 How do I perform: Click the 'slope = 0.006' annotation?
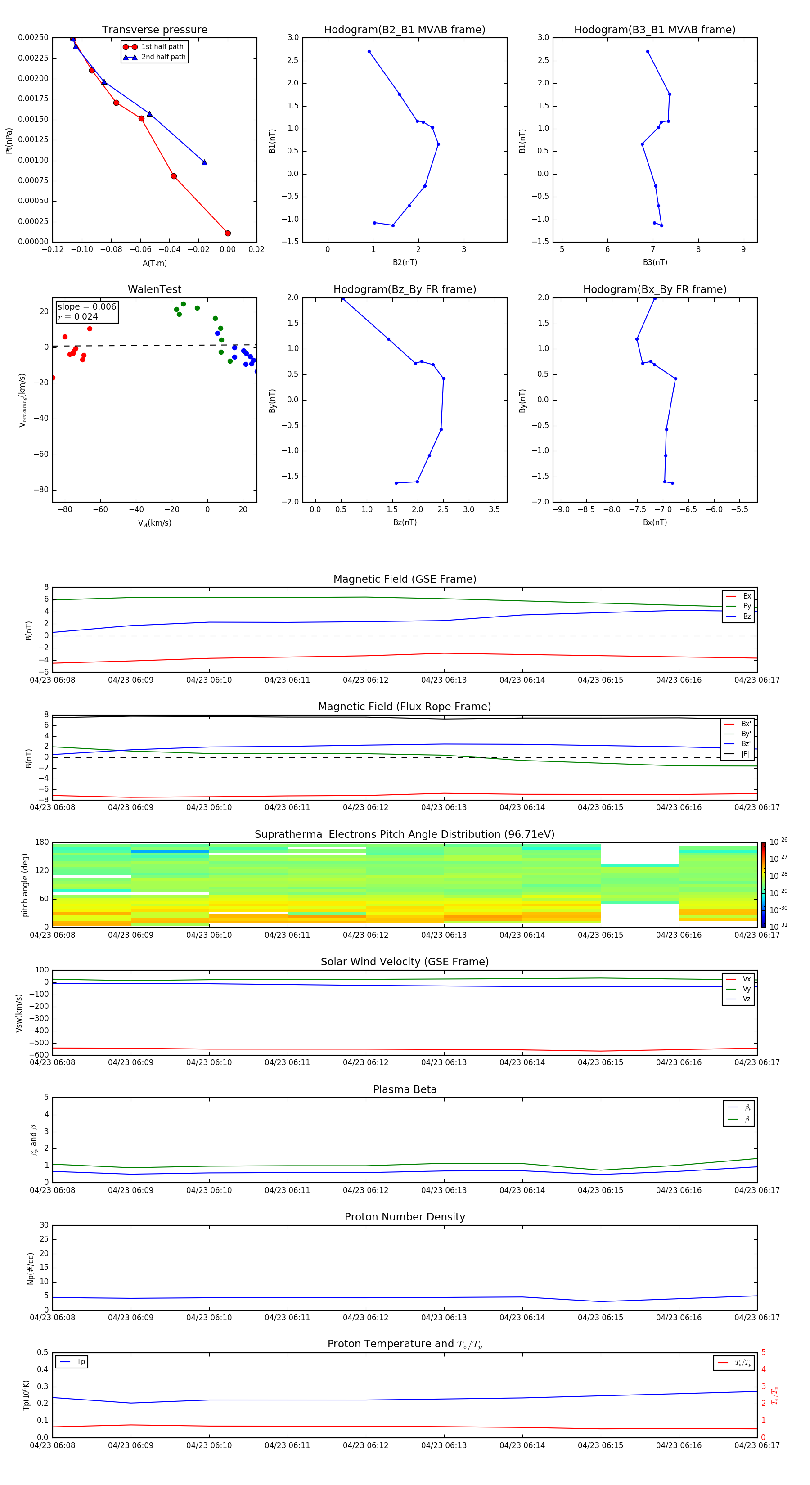click(x=87, y=307)
